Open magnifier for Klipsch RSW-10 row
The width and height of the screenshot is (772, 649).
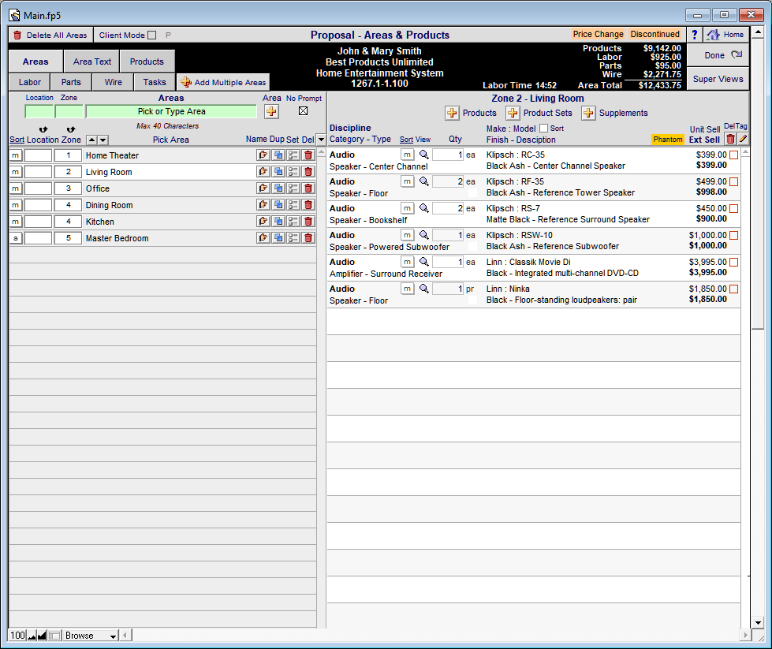point(423,235)
